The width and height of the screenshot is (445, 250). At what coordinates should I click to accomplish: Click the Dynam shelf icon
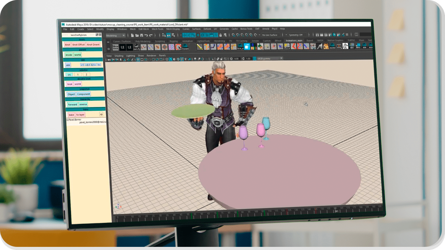pos(186,47)
